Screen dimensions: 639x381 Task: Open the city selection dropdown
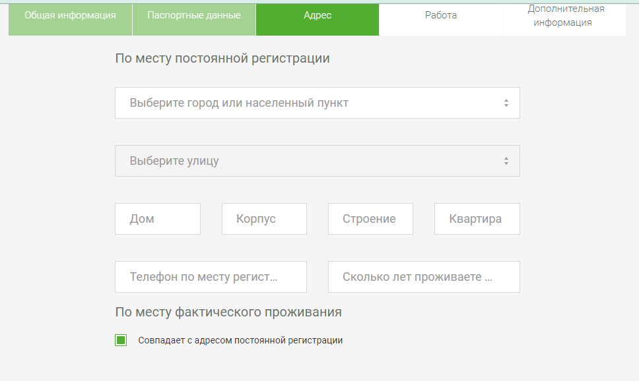[317, 103]
